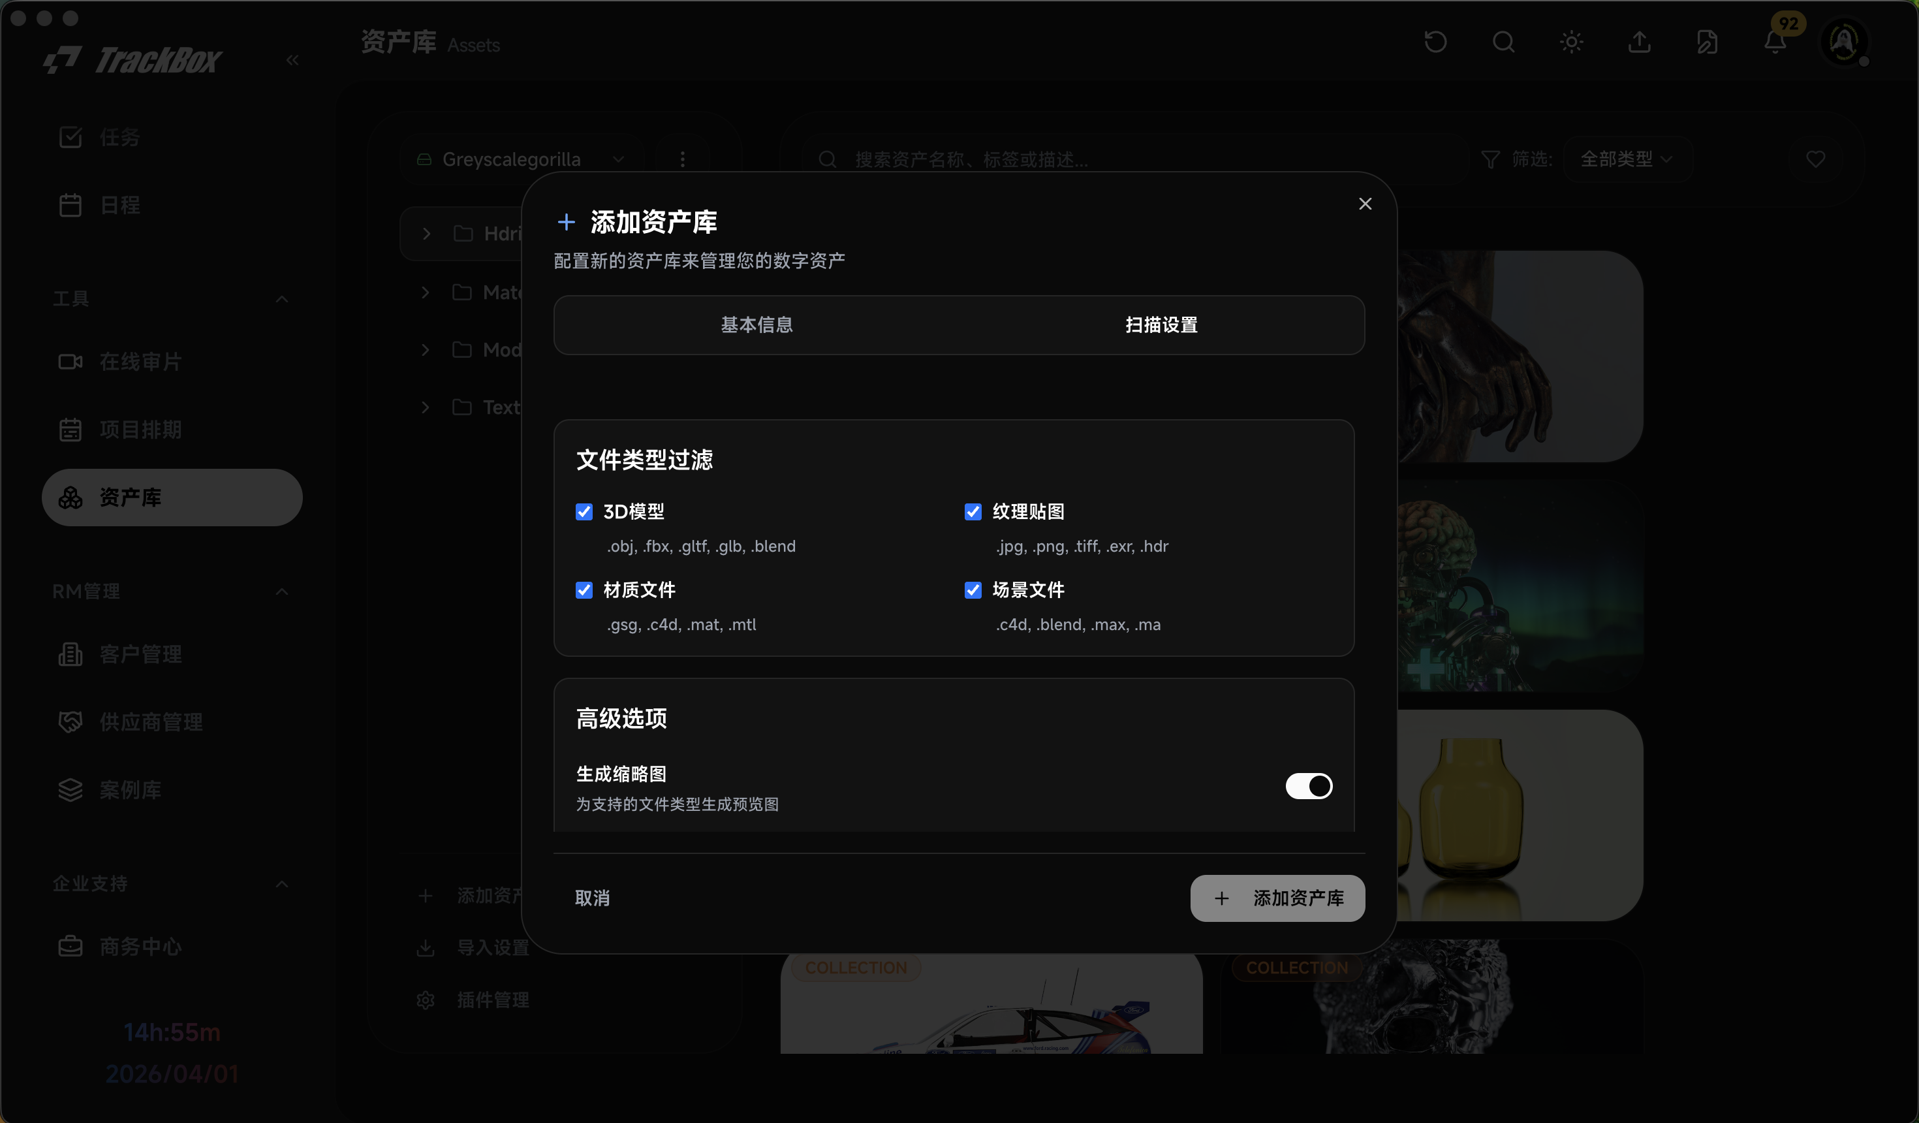Open 案例库 in the sidebar
Screen dimensions: 1919x1123
pyautogui.click(x=171, y=790)
